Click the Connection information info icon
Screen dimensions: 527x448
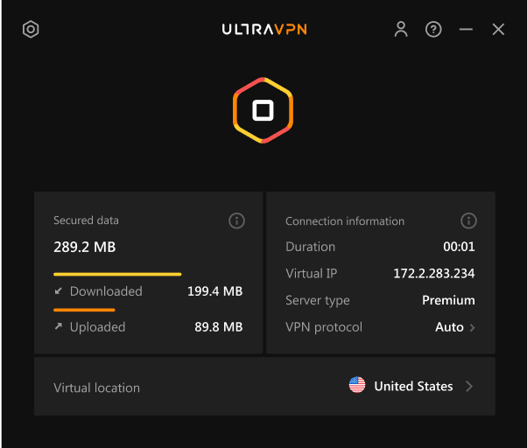pos(468,221)
